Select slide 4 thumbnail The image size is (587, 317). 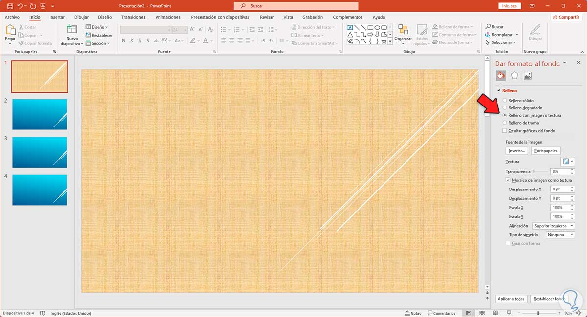tap(39, 190)
